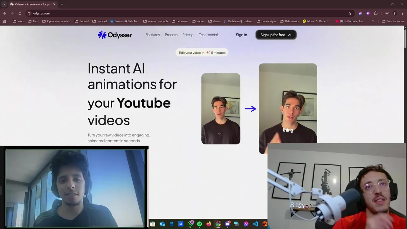The height and width of the screenshot is (229, 407).
Task: Open Dropbox from the taskbar
Action: [x=181, y=224]
